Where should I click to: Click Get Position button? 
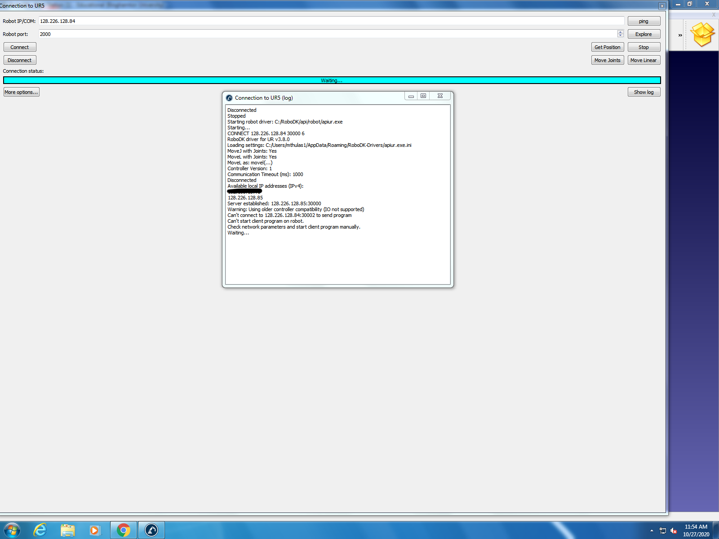pos(608,47)
